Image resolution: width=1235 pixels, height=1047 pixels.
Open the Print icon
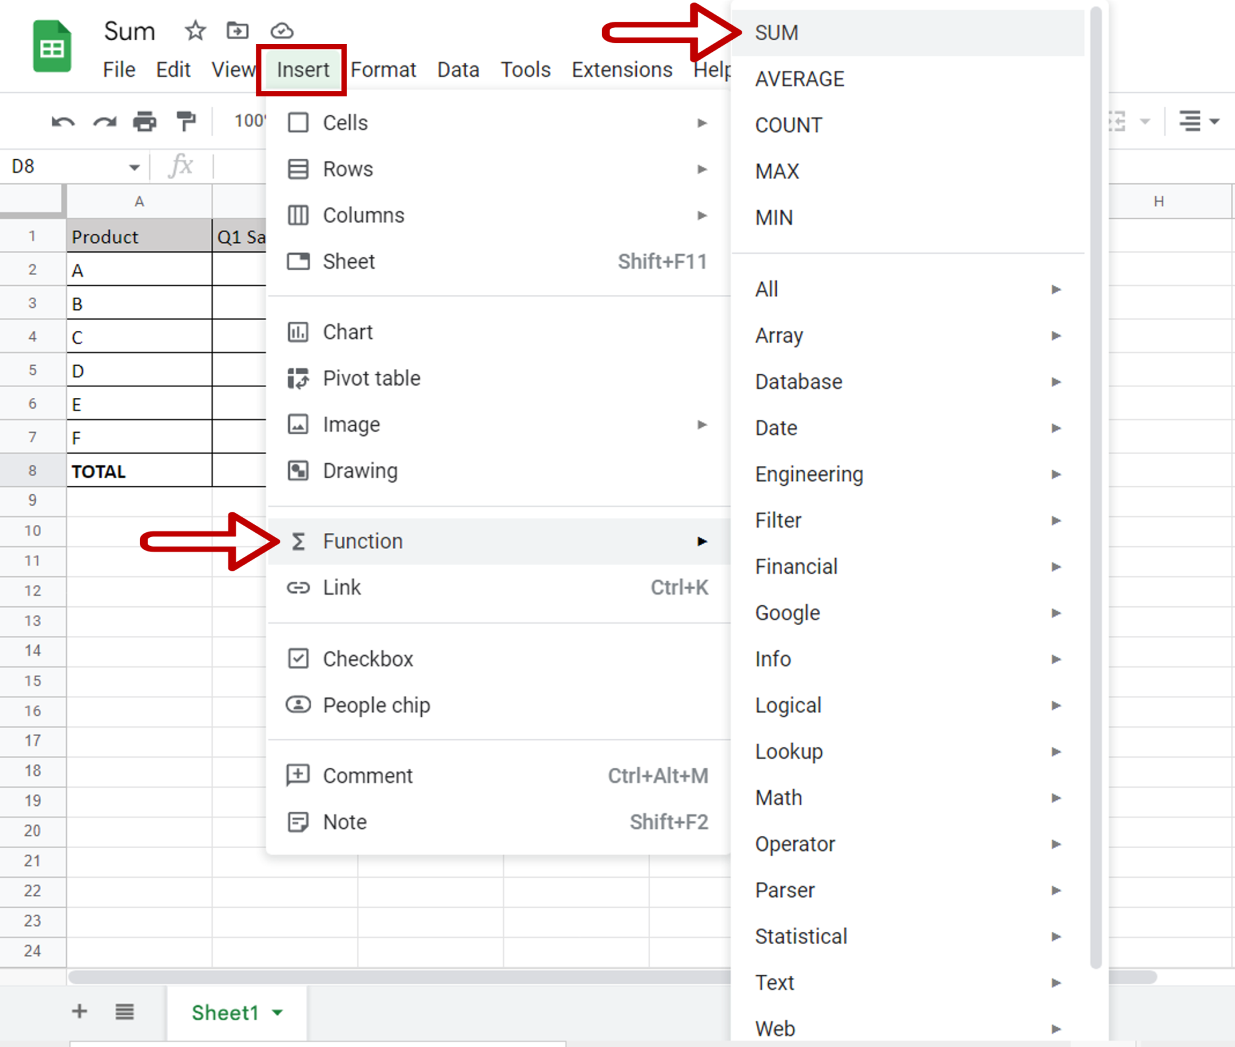click(145, 121)
